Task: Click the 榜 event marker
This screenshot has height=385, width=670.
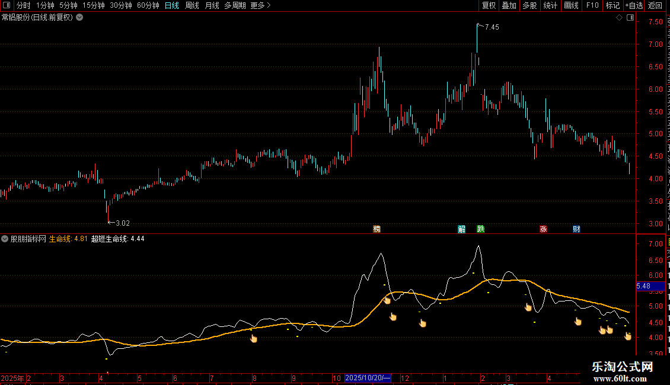Action: 377,229
